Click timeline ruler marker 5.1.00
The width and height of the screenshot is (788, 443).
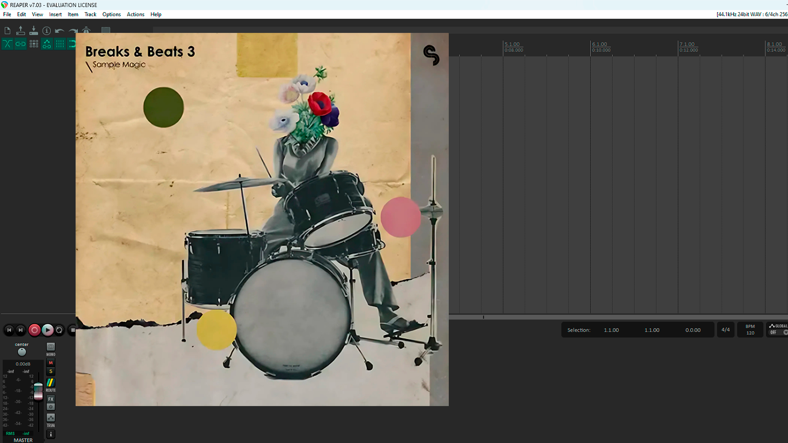point(512,44)
